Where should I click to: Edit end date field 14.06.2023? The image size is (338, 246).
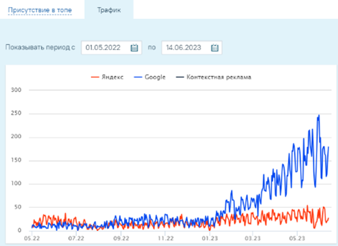click(x=191, y=48)
